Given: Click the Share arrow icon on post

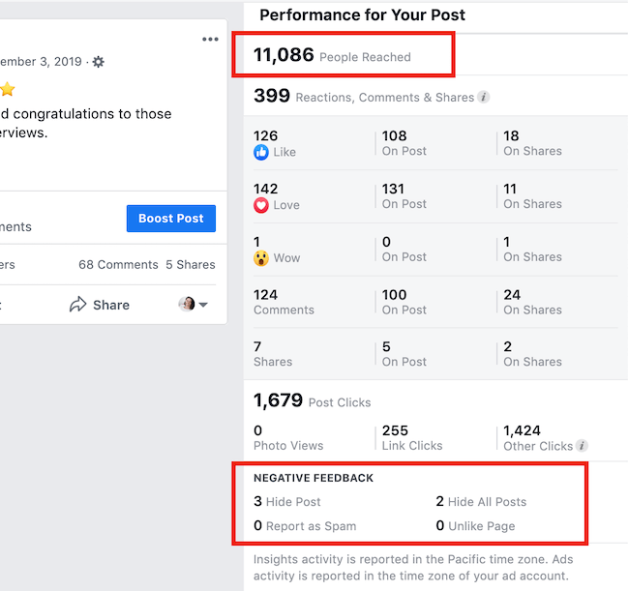Looking at the screenshot, I should coord(78,305).
